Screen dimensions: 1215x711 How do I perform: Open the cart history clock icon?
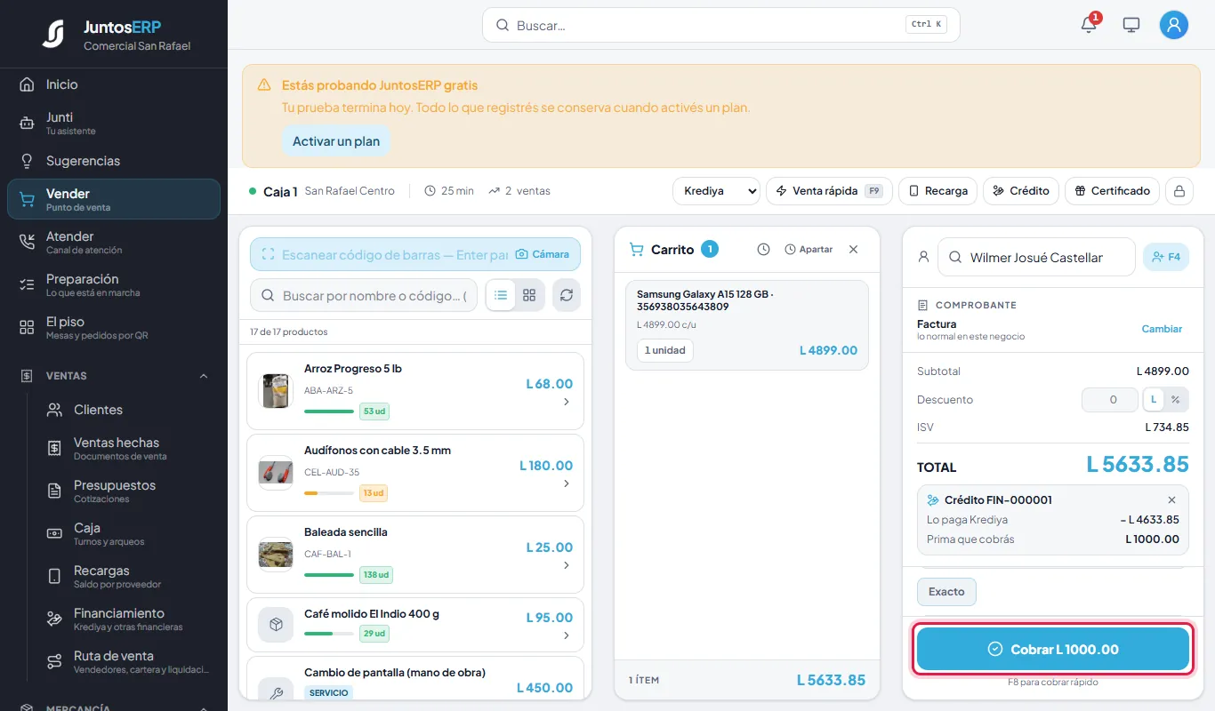(763, 250)
